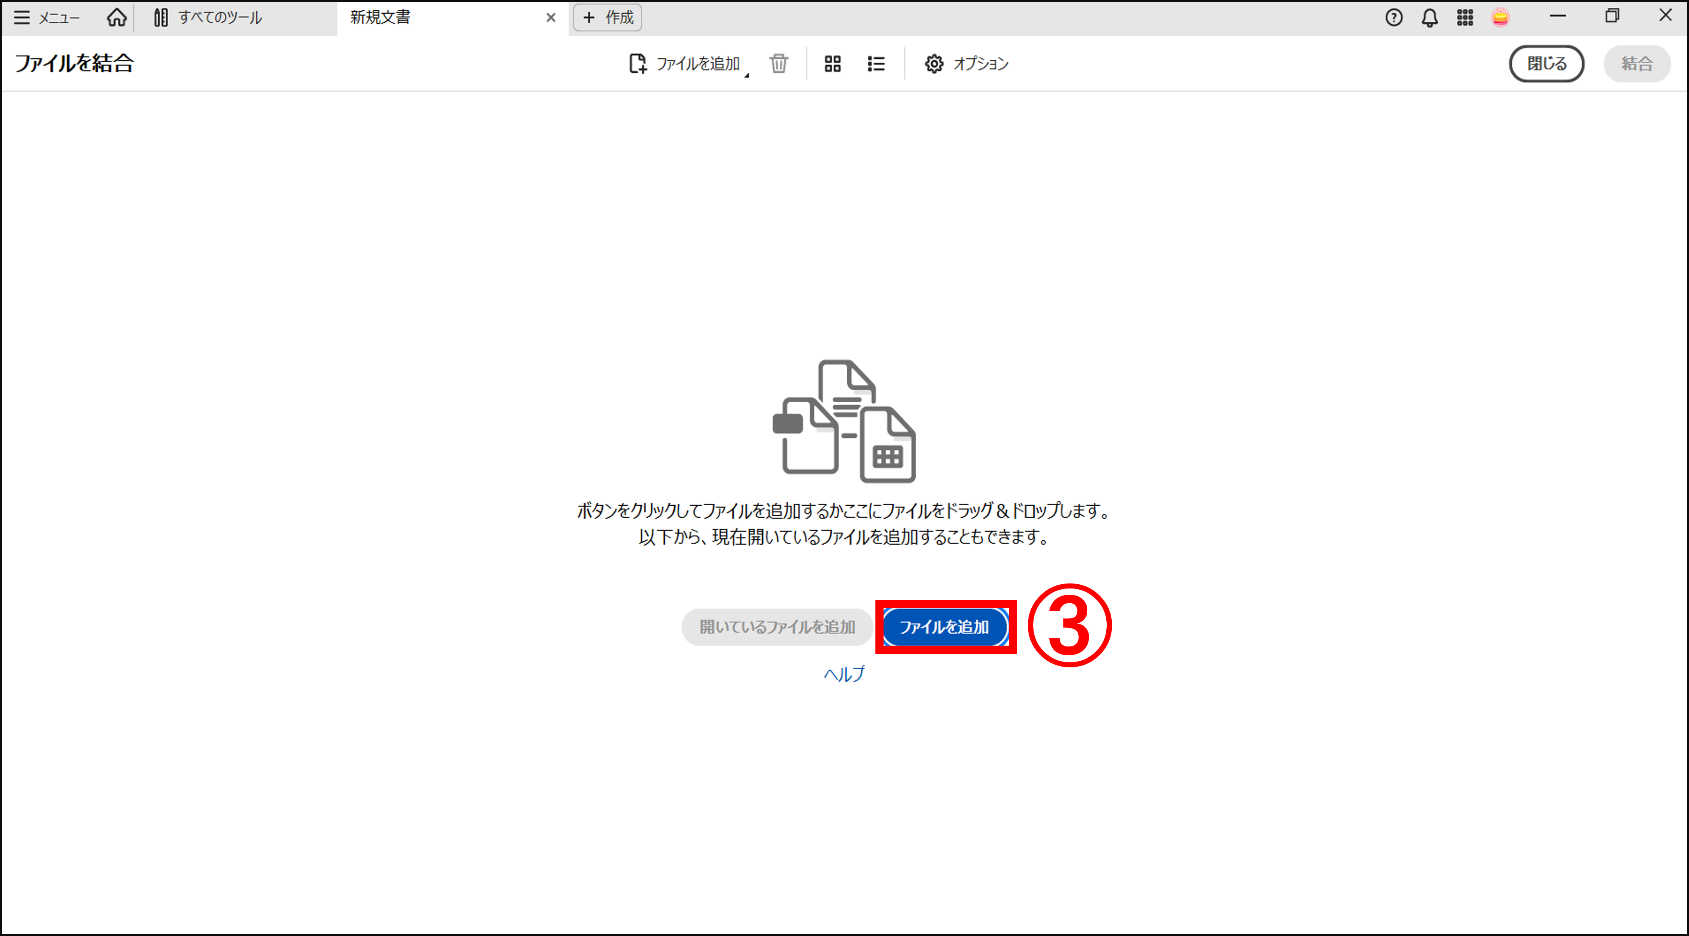Viewport: 1689px width, 936px height.
Task: Open オプション settings gear
Action: pos(966,64)
